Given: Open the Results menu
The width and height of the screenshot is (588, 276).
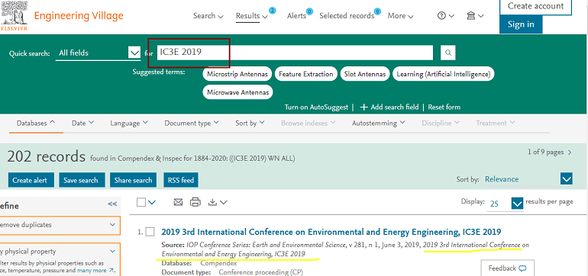Looking at the screenshot, I should [x=252, y=16].
